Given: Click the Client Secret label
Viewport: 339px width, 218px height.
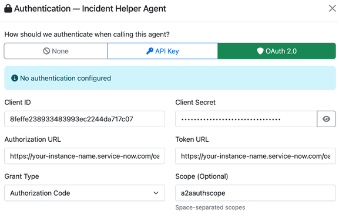Looking at the screenshot, I should click(195, 102).
